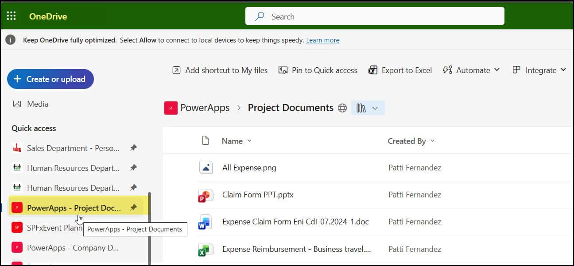574x266 pixels.
Task: Open the highlighted PowerApps - Project Doc... item
Action: pyautogui.click(x=74, y=208)
